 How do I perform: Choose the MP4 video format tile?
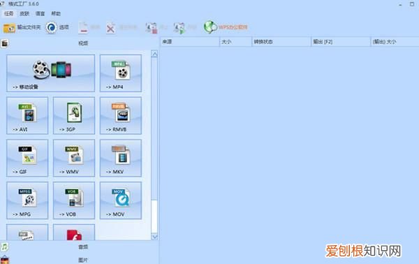121,73
